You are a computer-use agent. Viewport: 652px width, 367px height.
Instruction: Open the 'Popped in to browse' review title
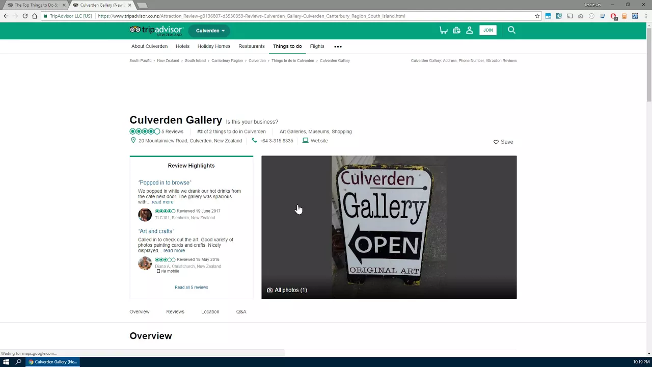165,182
